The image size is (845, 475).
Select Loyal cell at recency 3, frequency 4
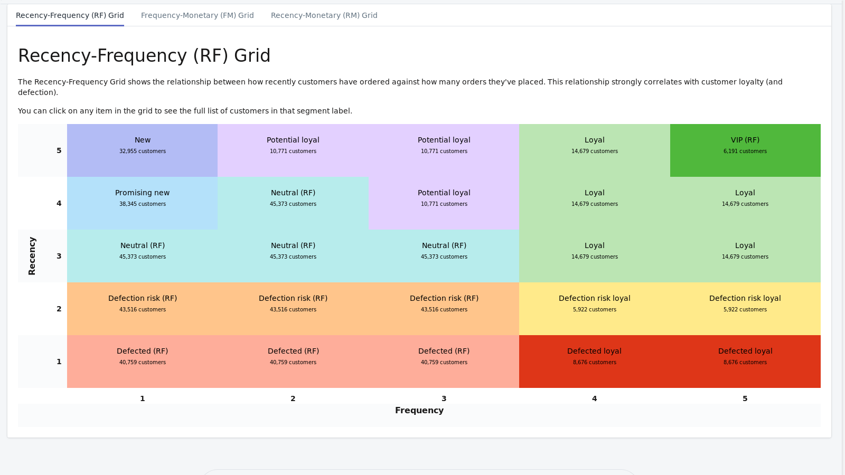(x=595, y=256)
